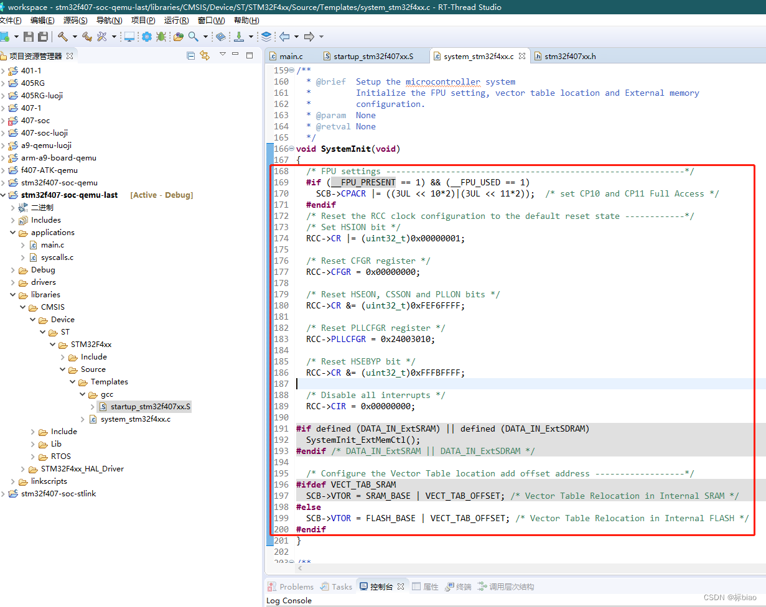Image resolution: width=766 pixels, height=607 pixels.
Task: Click the back navigation arrow
Action: [x=283, y=36]
